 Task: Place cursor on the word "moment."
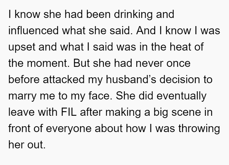pos(48,64)
